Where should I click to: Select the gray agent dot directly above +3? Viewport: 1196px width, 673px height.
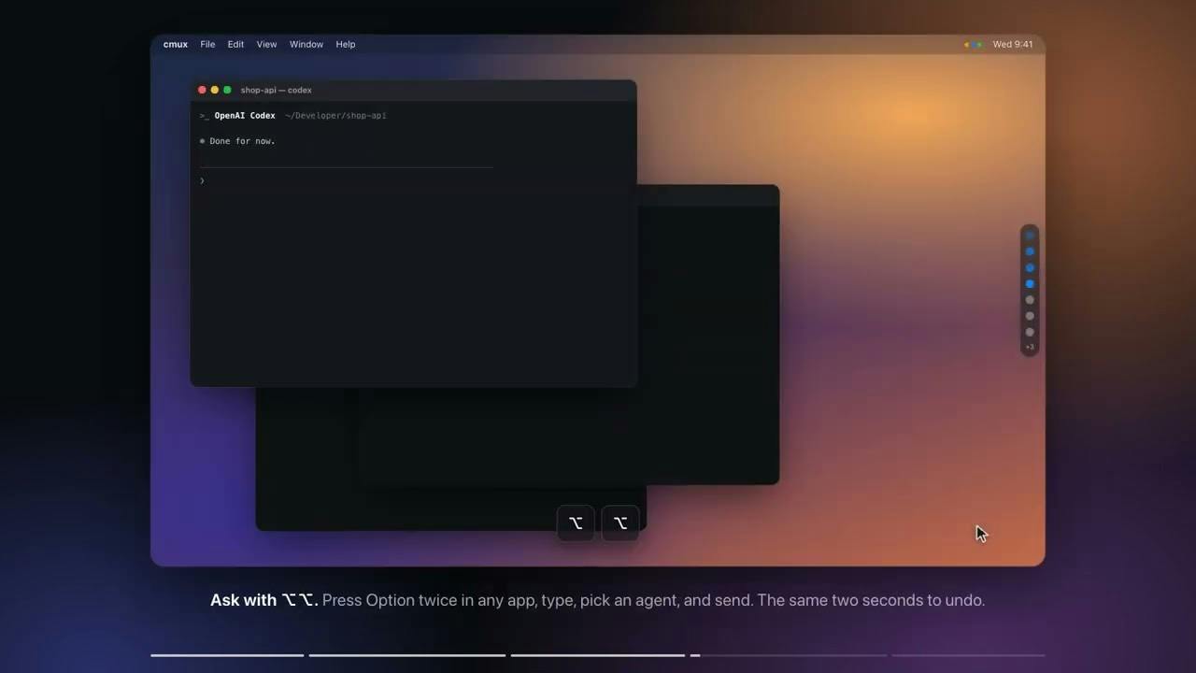tap(1030, 332)
